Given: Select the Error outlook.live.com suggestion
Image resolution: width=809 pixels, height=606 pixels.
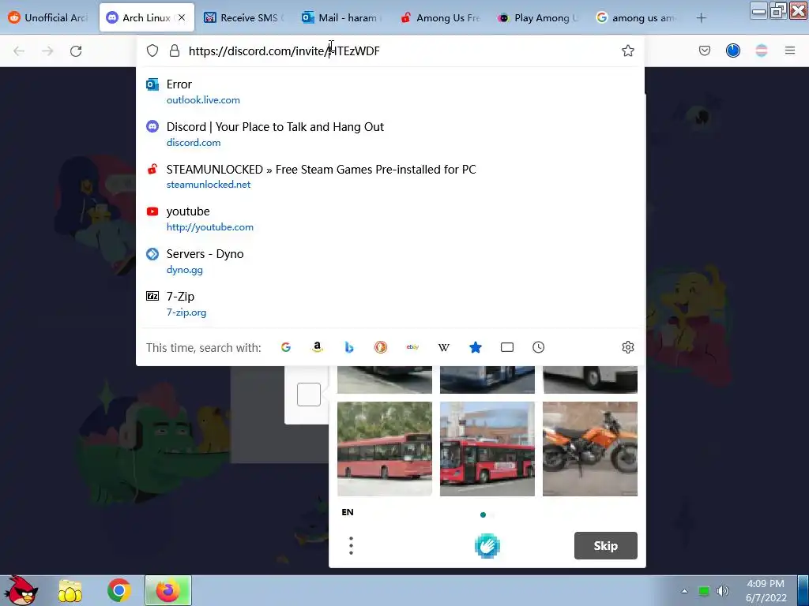Looking at the screenshot, I should click(390, 92).
